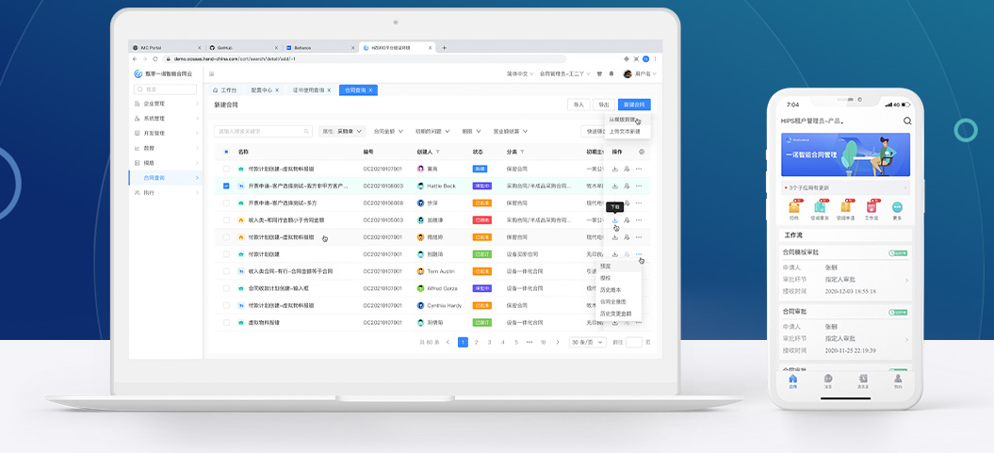Click the 导入 button
Viewport: 994px width, 453px height.
coord(578,105)
